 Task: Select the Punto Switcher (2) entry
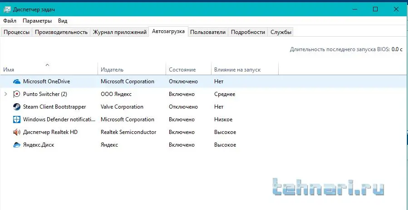[x=45, y=94]
